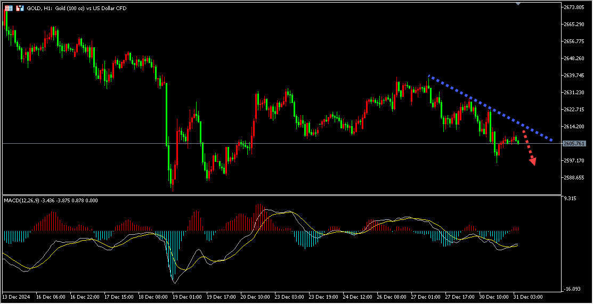Click the current price label 2605.761
This screenshot has height=304, width=593.
point(574,144)
